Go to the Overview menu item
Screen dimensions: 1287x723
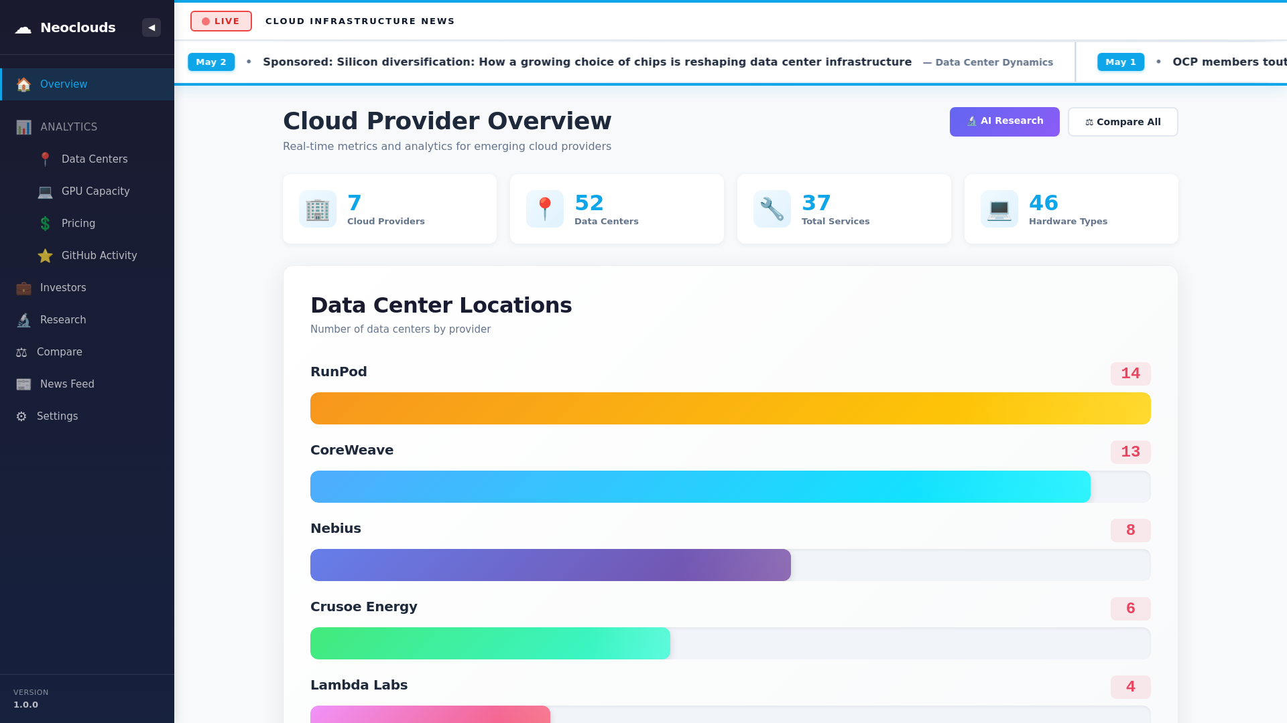click(87, 84)
